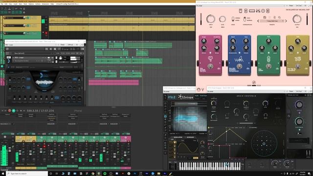Click the Cortana circle icon on the taskbar

click(51, 174)
